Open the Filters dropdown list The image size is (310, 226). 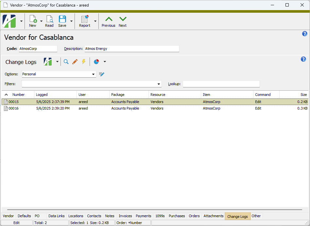pos(159,84)
